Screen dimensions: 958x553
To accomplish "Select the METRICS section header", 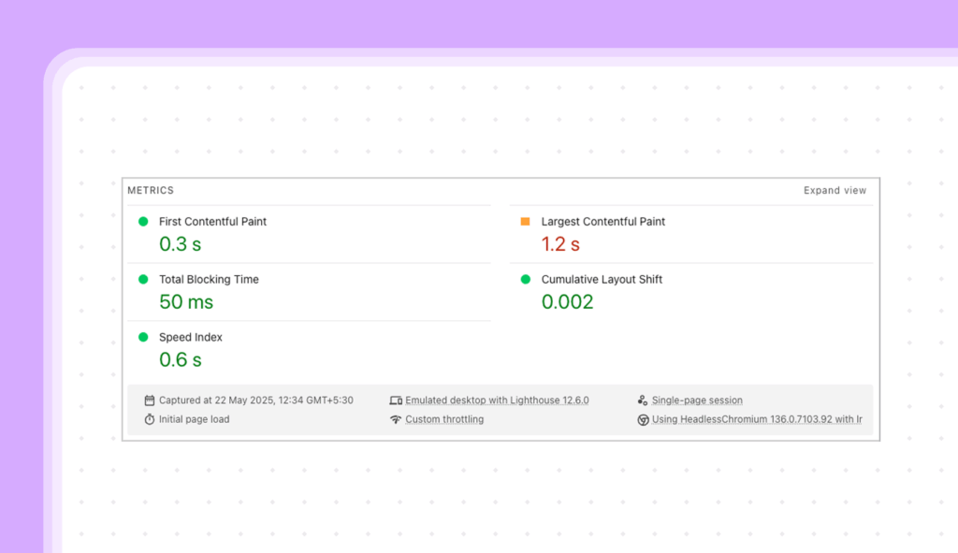I will coord(152,190).
